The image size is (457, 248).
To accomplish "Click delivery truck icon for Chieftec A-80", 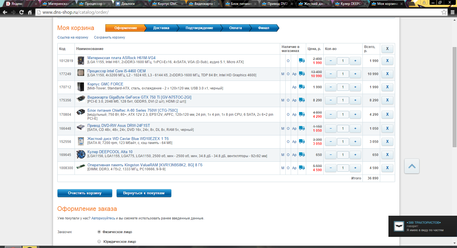I will (x=302, y=114).
